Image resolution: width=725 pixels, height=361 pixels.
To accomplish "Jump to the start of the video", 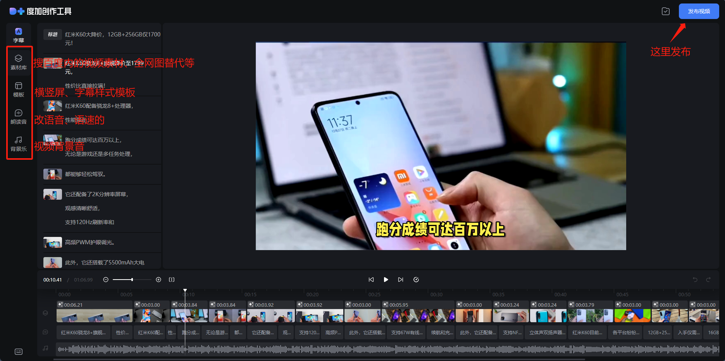I will (x=371, y=279).
